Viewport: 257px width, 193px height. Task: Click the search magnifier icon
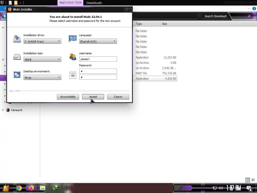point(249,16)
